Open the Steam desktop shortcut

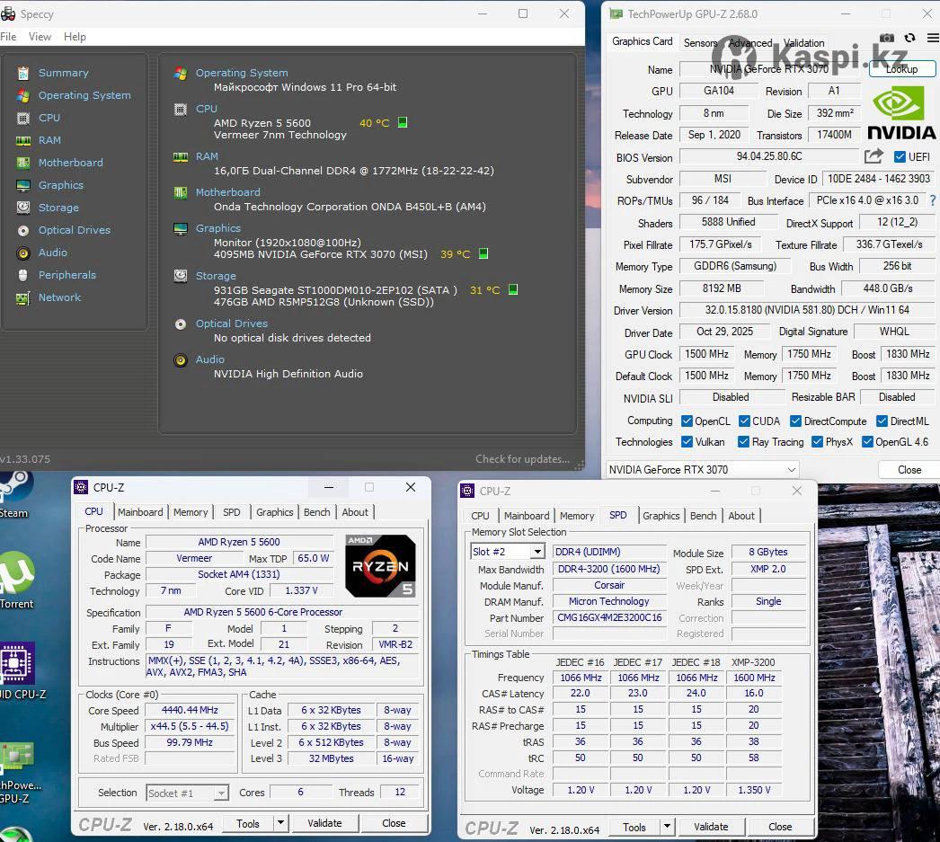tap(15, 492)
